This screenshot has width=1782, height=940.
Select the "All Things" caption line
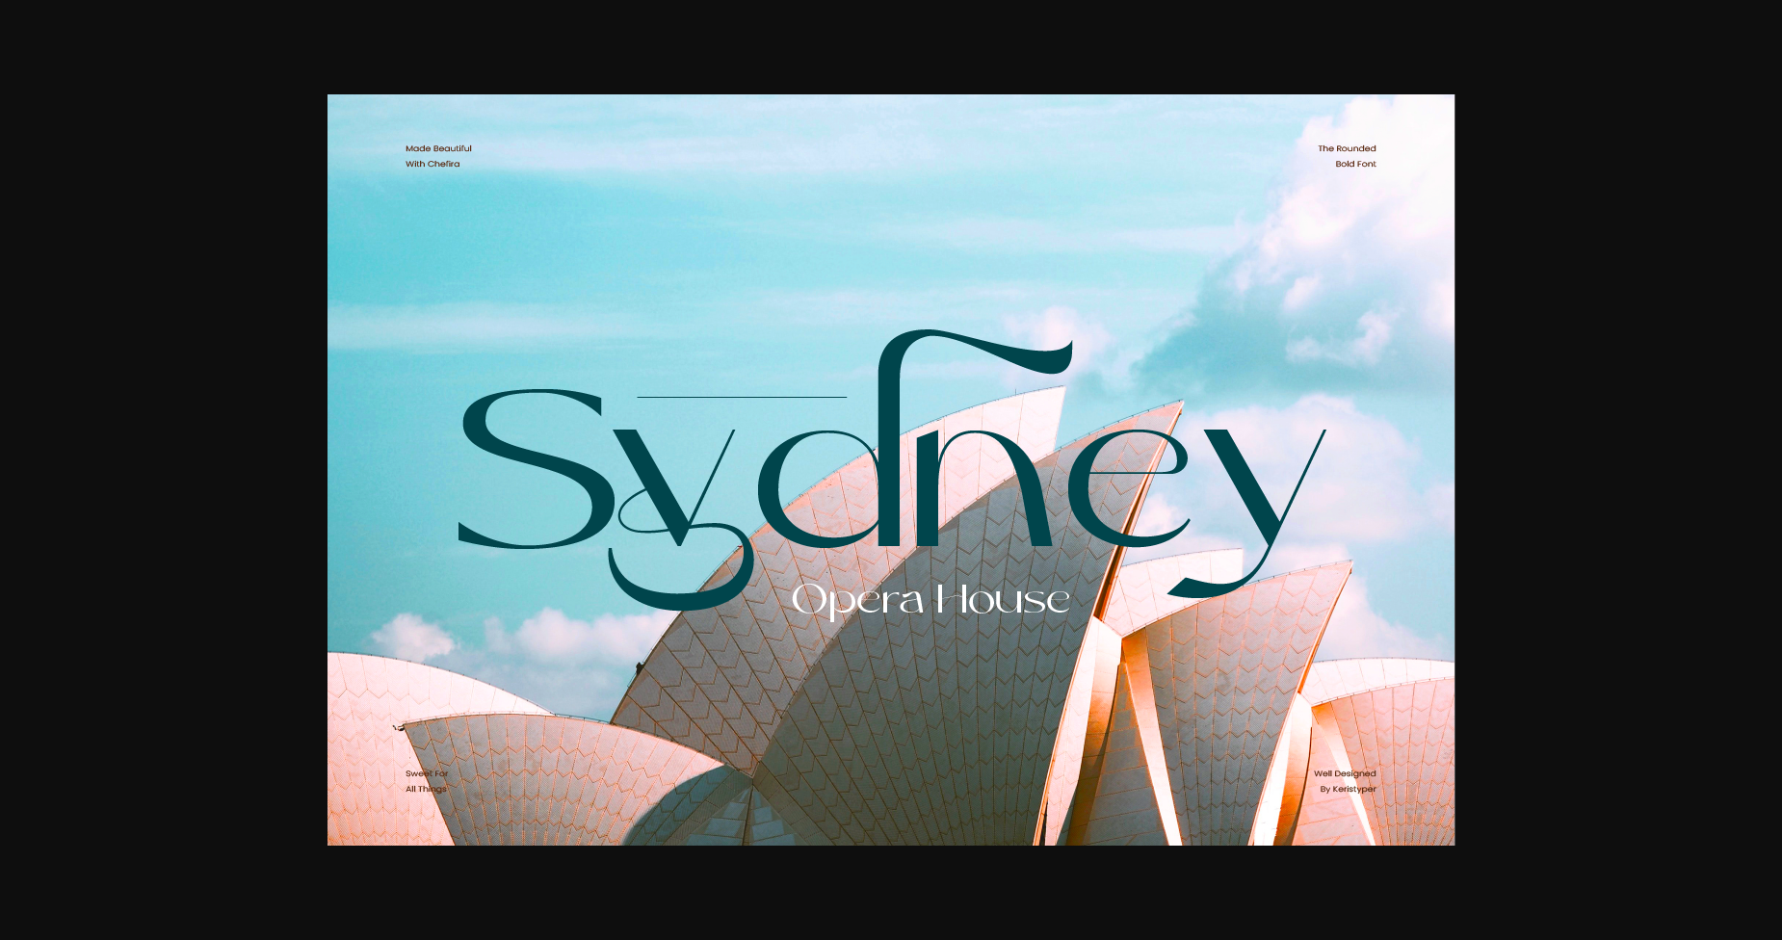point(426,789)
